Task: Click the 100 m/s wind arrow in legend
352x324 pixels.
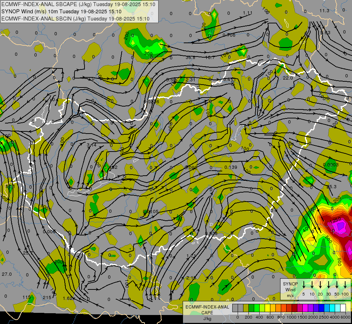Action: pos(345,284)
